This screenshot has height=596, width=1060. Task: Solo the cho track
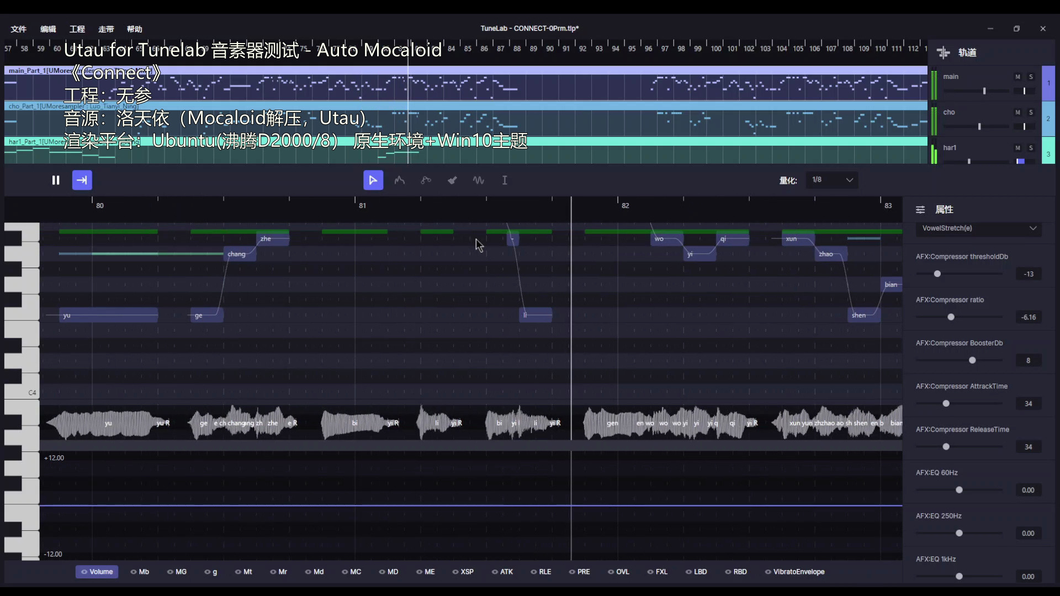point(1031,112)
